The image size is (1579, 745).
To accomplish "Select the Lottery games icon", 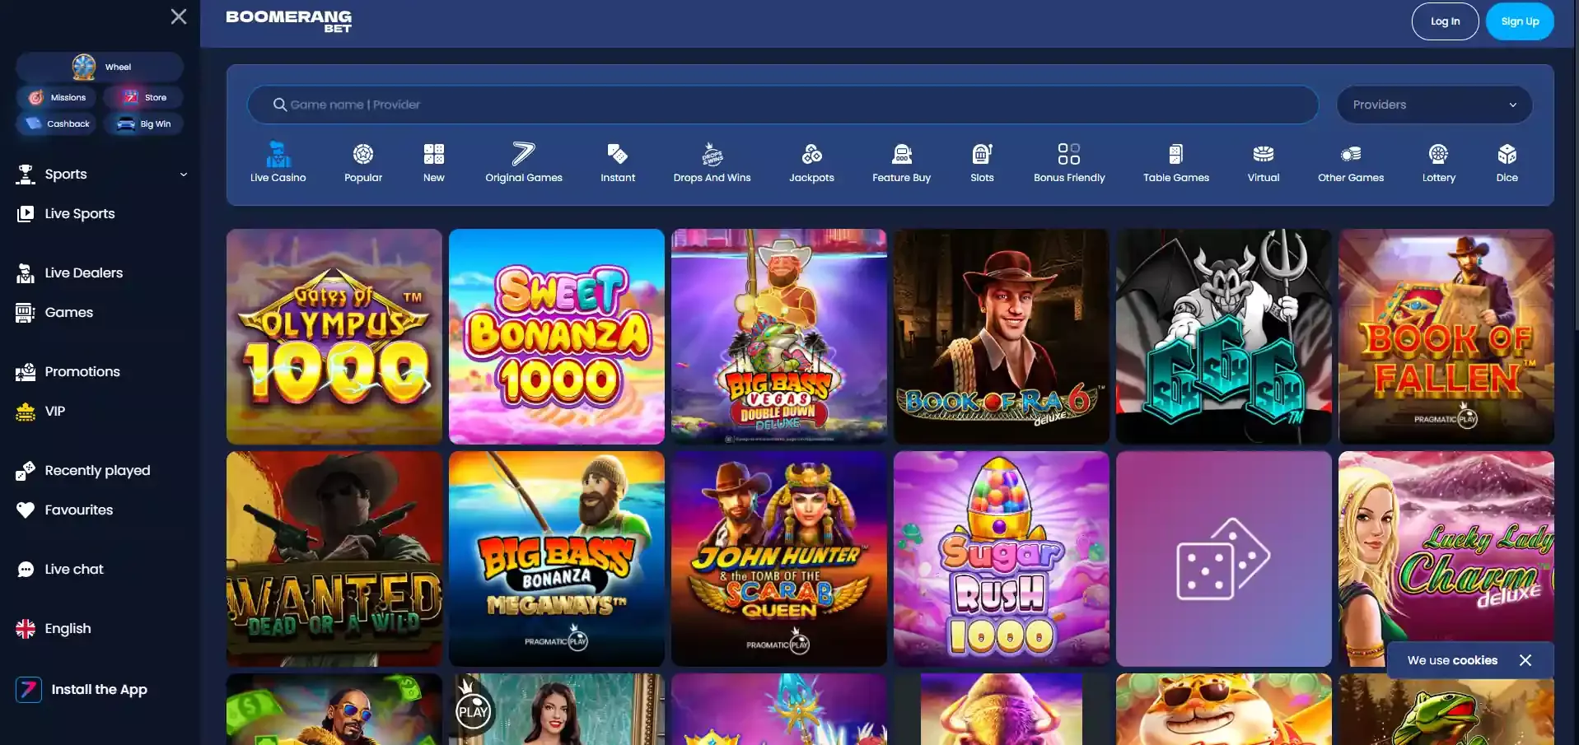I will [x=1438, y=161].
